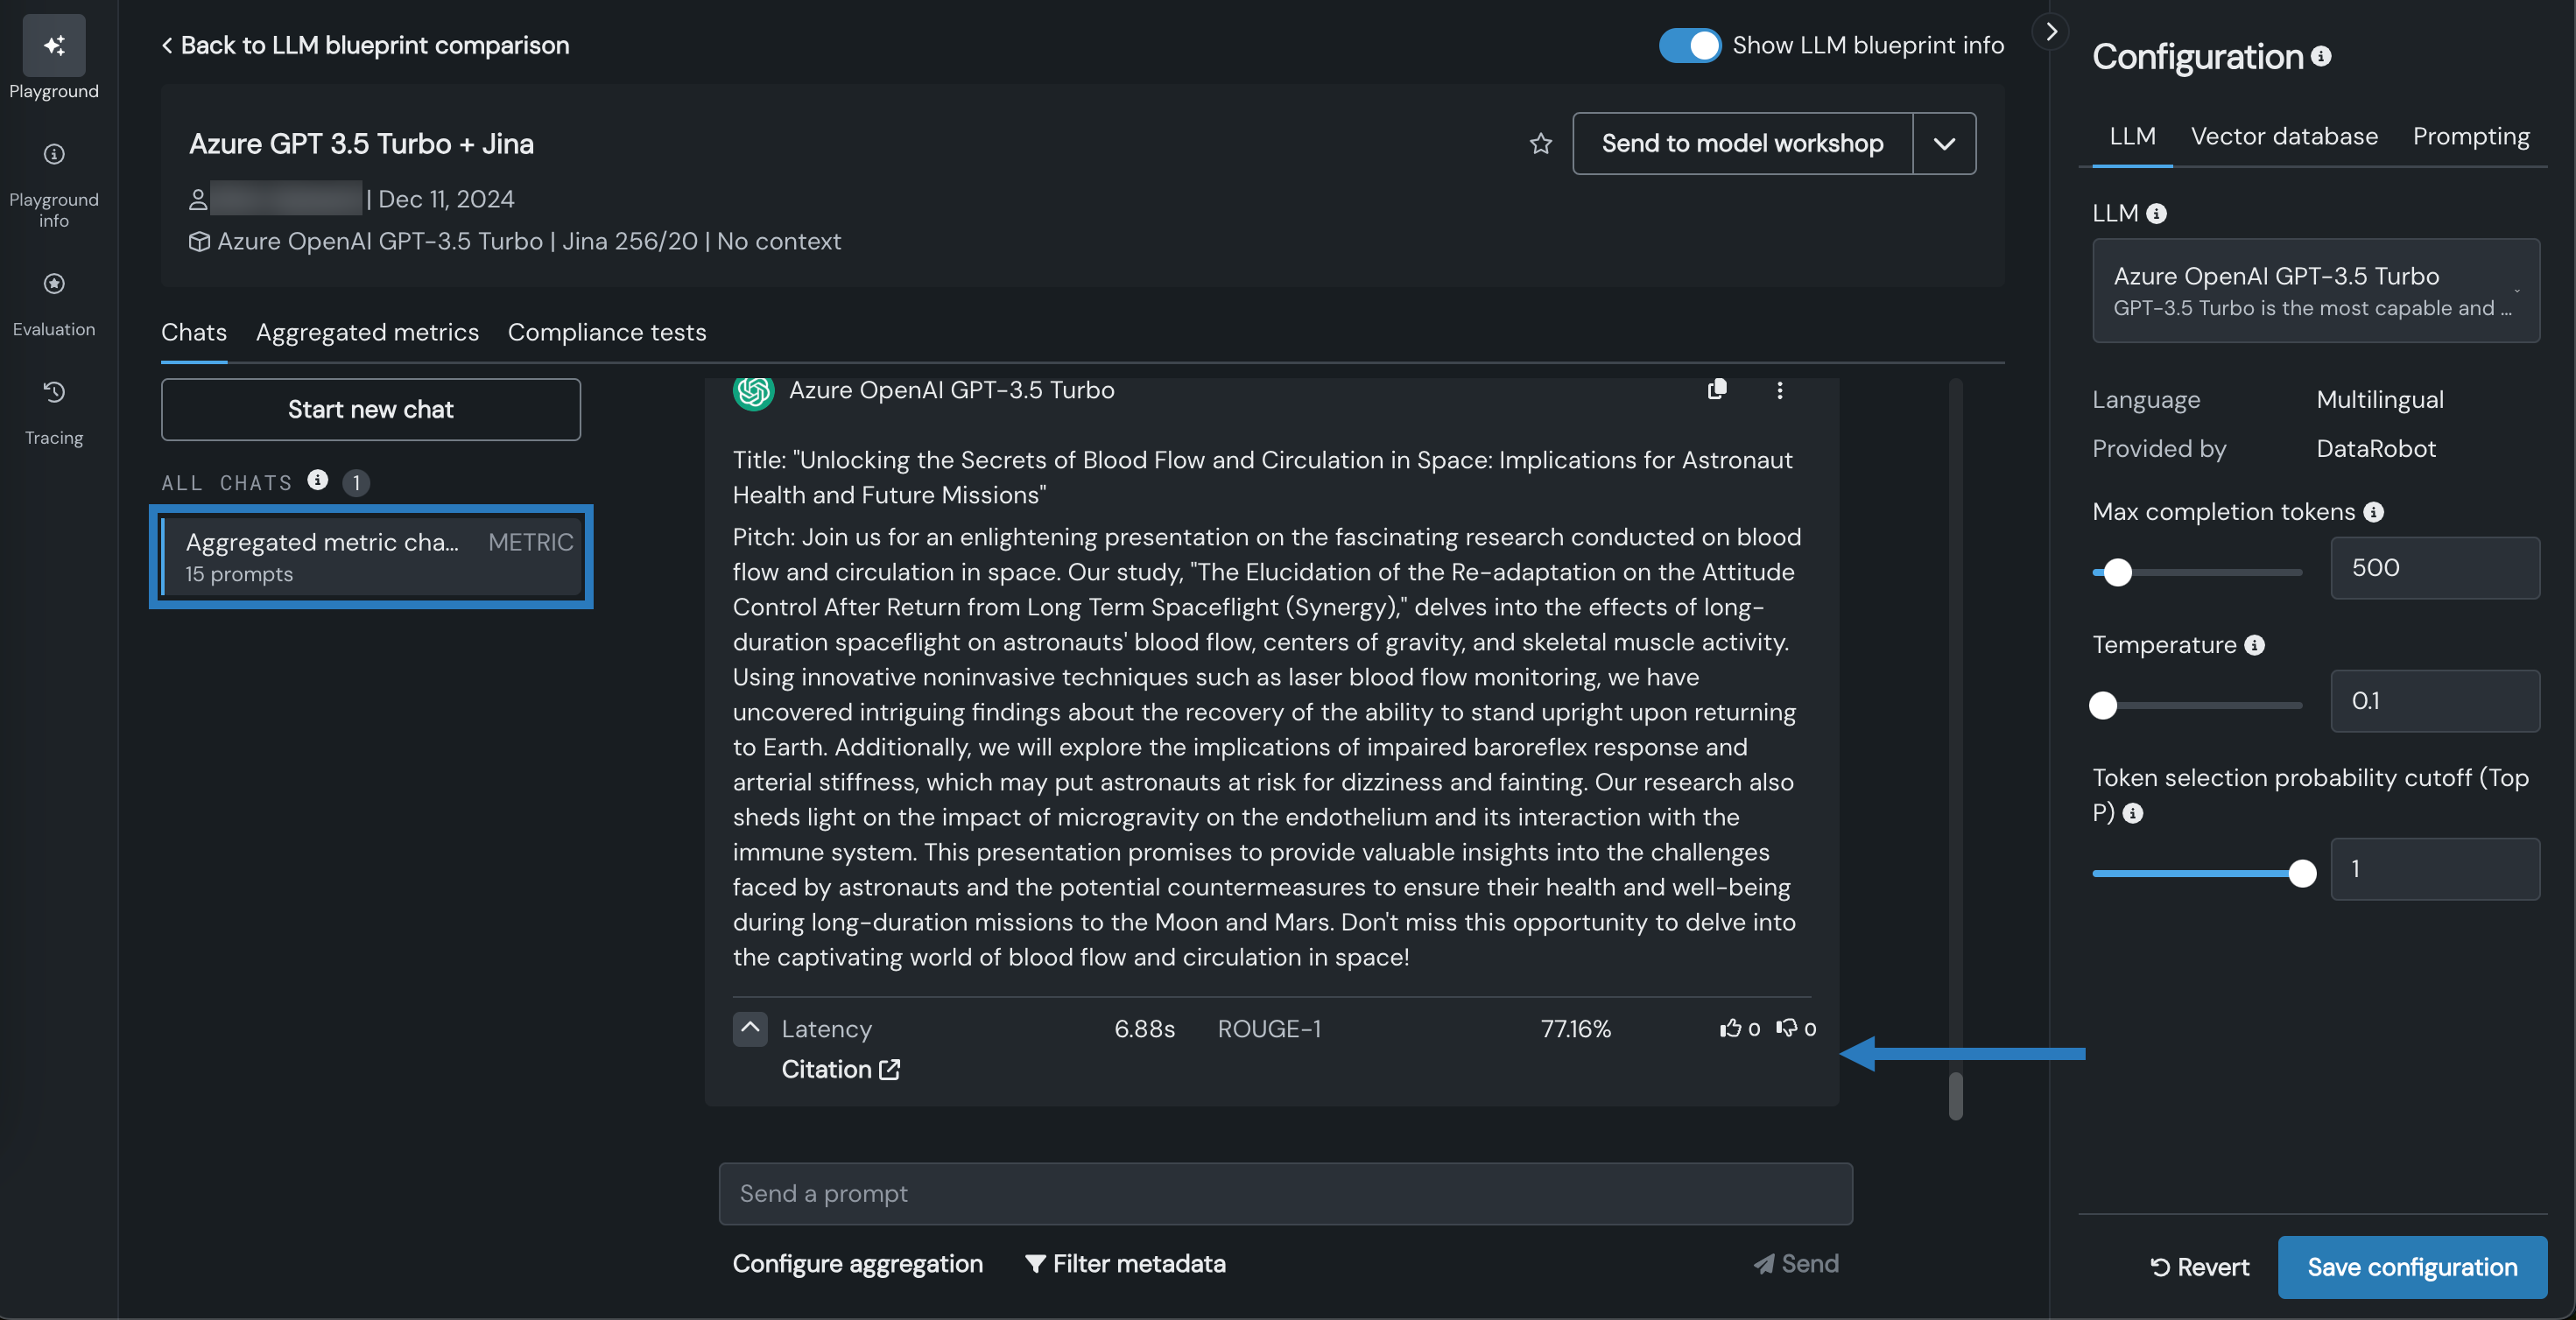Toggle Show LLM blueprint info switch

pyautogui.click(x=1689, y=45)
